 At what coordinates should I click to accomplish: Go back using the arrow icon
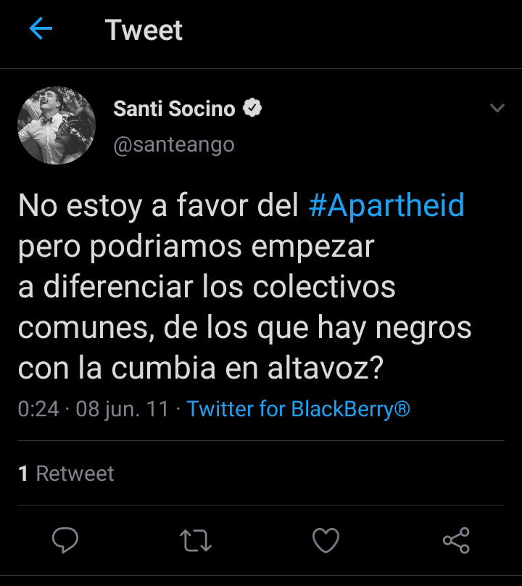(41, 30)
